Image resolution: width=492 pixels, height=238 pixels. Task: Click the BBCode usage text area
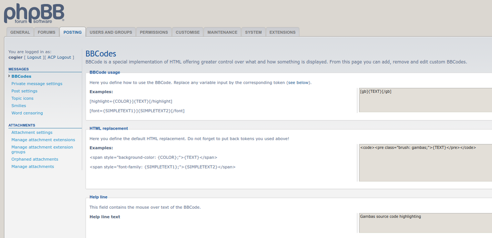(426, 100)
